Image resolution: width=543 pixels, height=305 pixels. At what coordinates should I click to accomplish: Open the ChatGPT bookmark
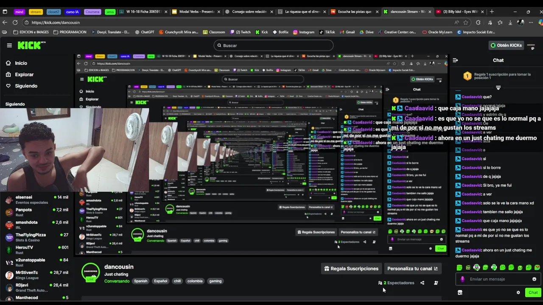click(145, 32)
